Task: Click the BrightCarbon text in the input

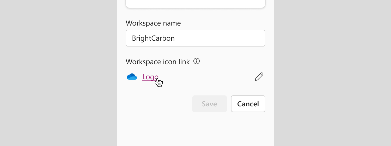Action: click(153, 38)
